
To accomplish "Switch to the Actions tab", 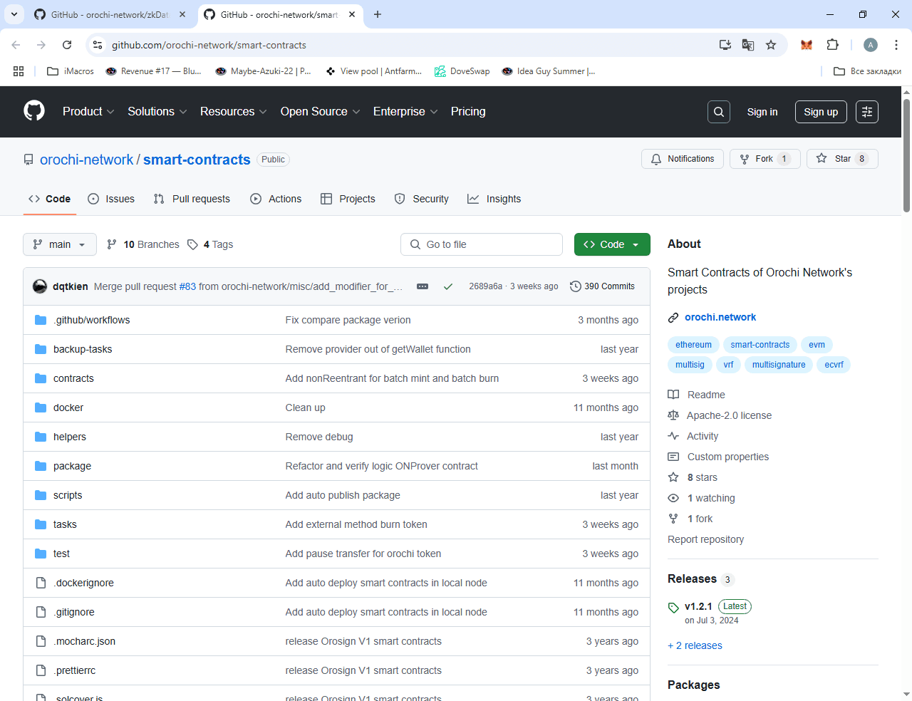I will 276,199.
